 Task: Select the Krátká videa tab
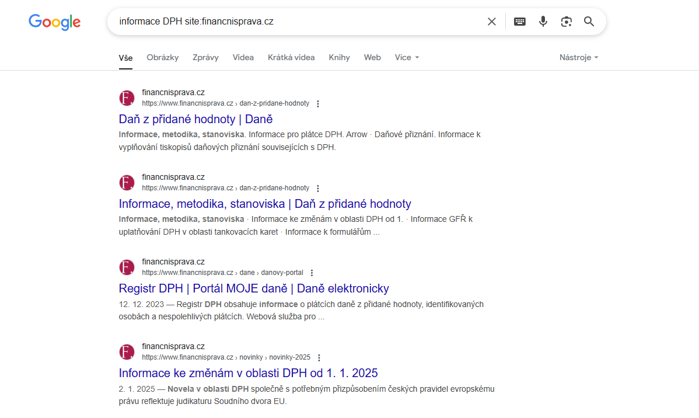291,57
